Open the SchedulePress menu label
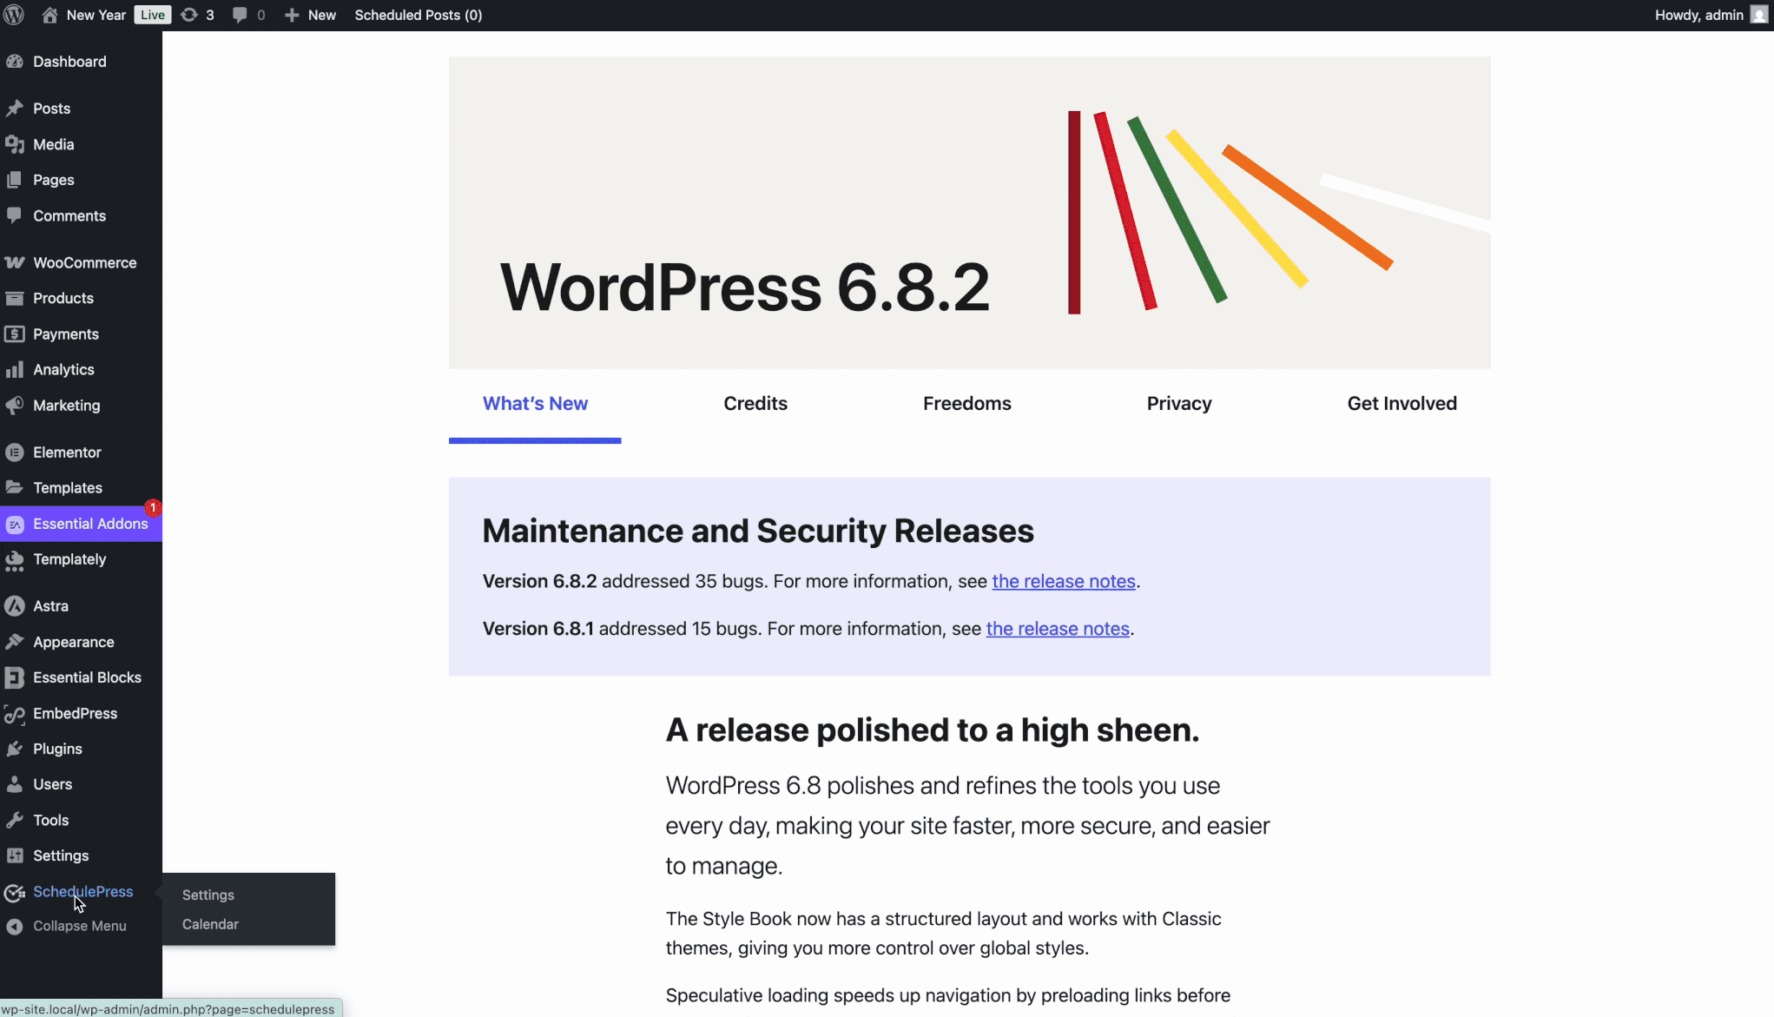 pyautogui.click(x=83, y=892)
